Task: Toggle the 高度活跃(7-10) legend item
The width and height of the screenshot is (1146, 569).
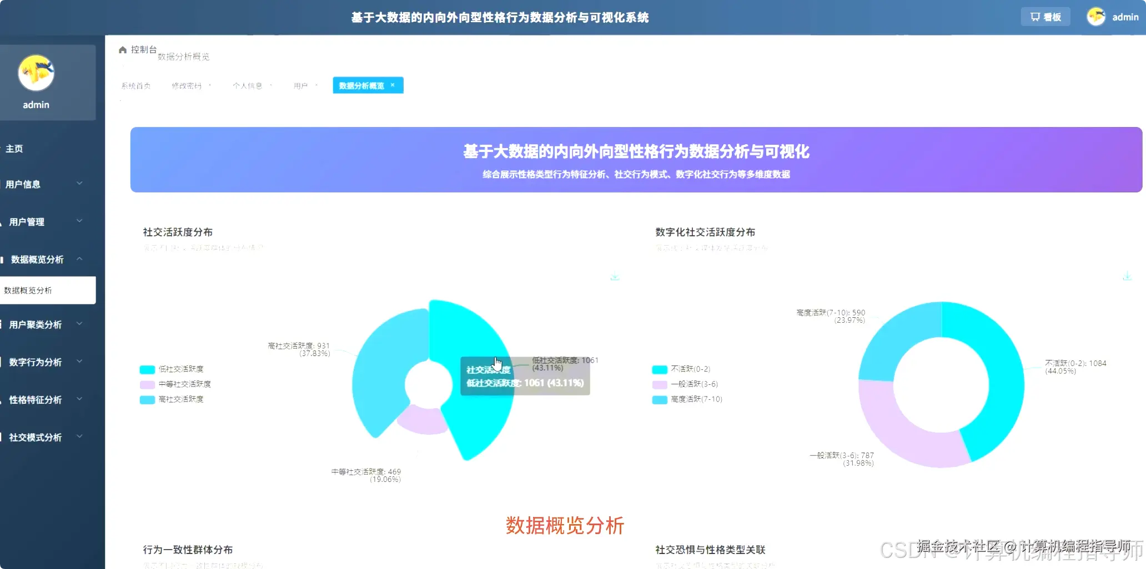Action: [x=687, y=399]
